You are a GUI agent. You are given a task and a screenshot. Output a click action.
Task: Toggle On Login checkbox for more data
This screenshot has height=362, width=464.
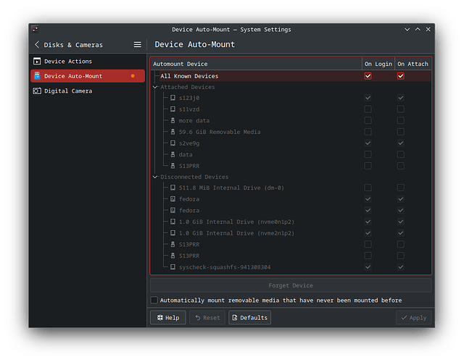(x=368, y=121)
